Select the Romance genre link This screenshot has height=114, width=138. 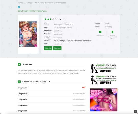pyautogui.click(x=78, y=41)
